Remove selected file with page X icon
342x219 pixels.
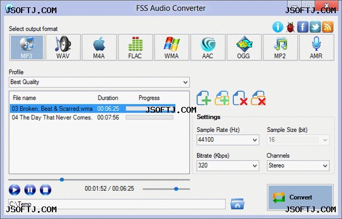[240, 98]
